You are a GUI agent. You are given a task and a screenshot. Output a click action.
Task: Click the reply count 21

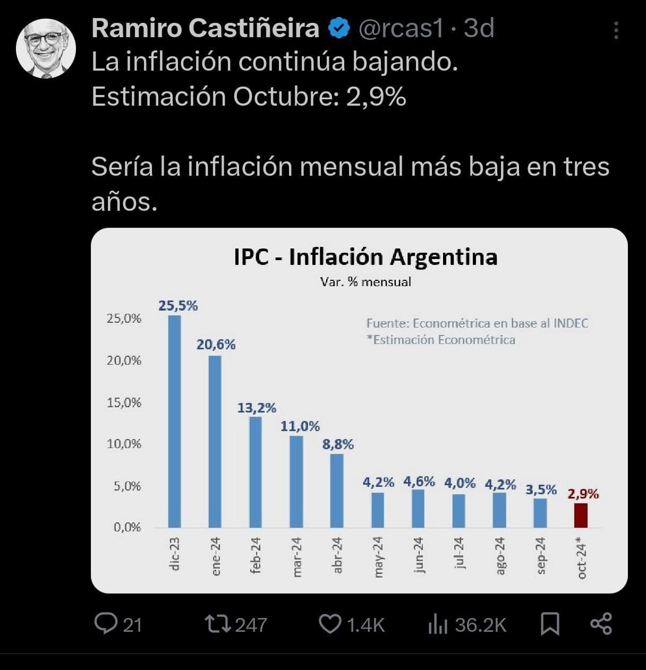coord(132,625)
